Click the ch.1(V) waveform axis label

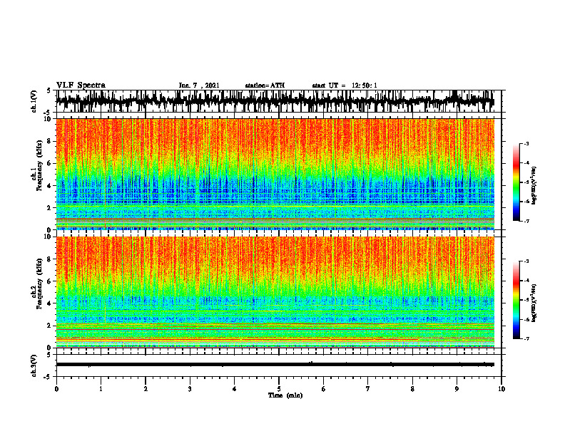tap(34, 101)
